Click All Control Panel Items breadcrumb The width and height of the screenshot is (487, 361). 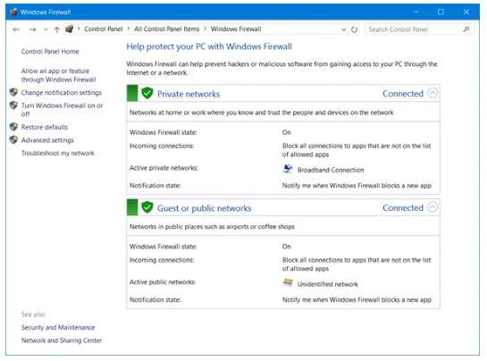click(167, 29)
